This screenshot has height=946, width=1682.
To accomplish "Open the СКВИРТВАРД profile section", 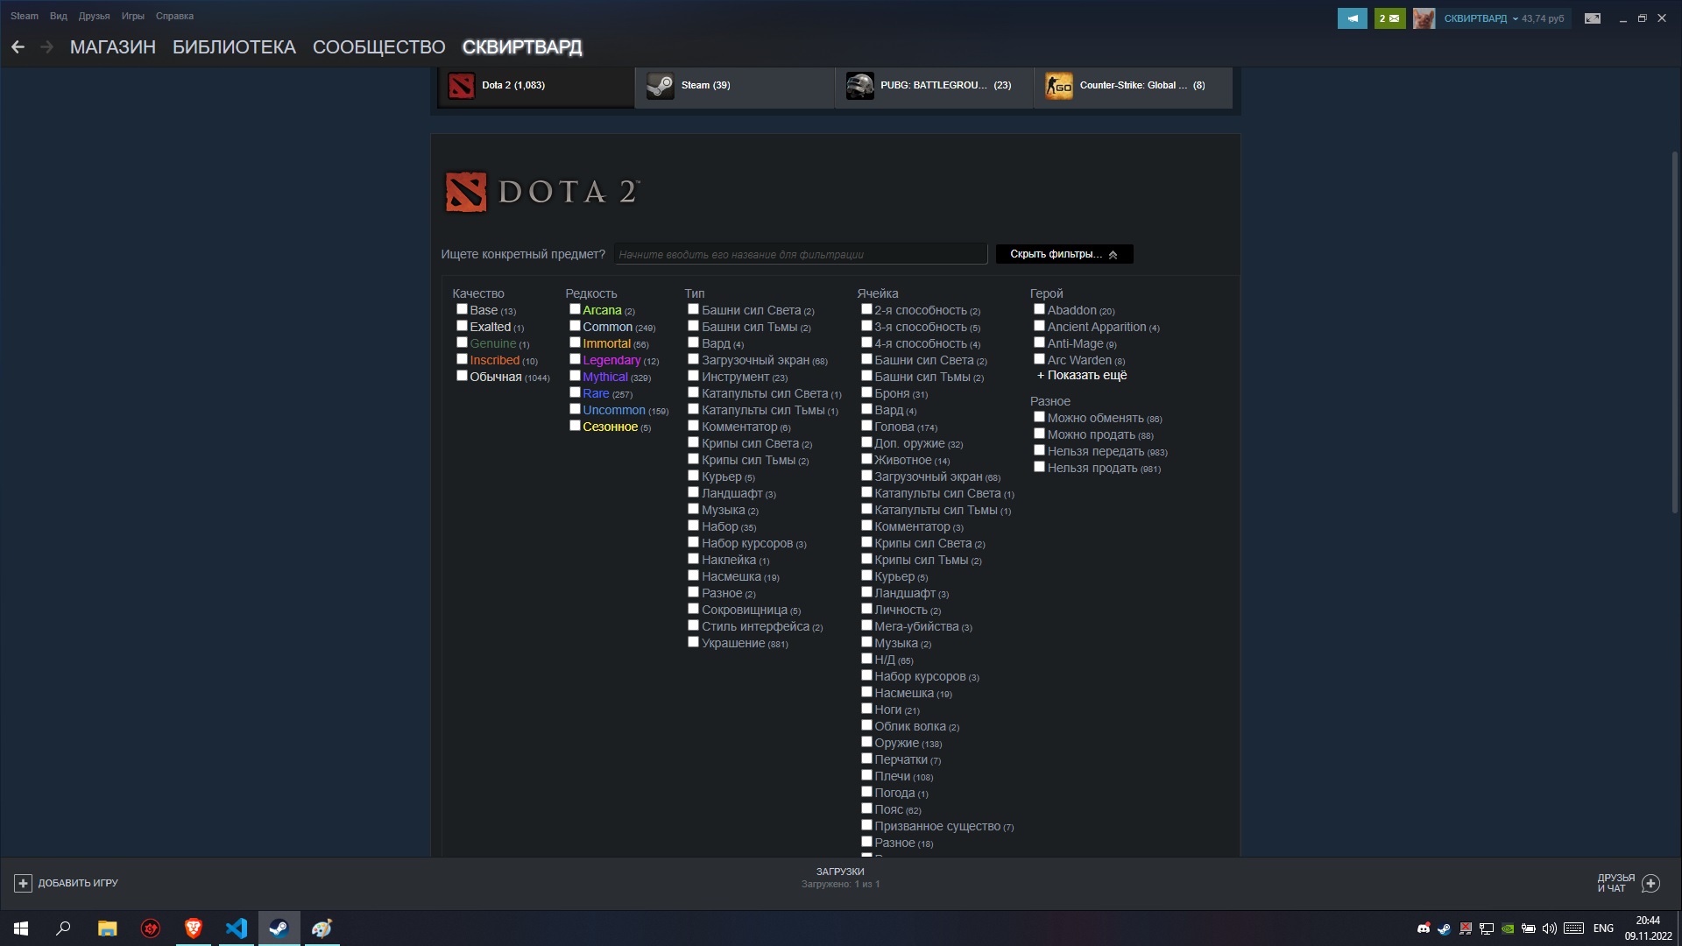I will (522, 47).
